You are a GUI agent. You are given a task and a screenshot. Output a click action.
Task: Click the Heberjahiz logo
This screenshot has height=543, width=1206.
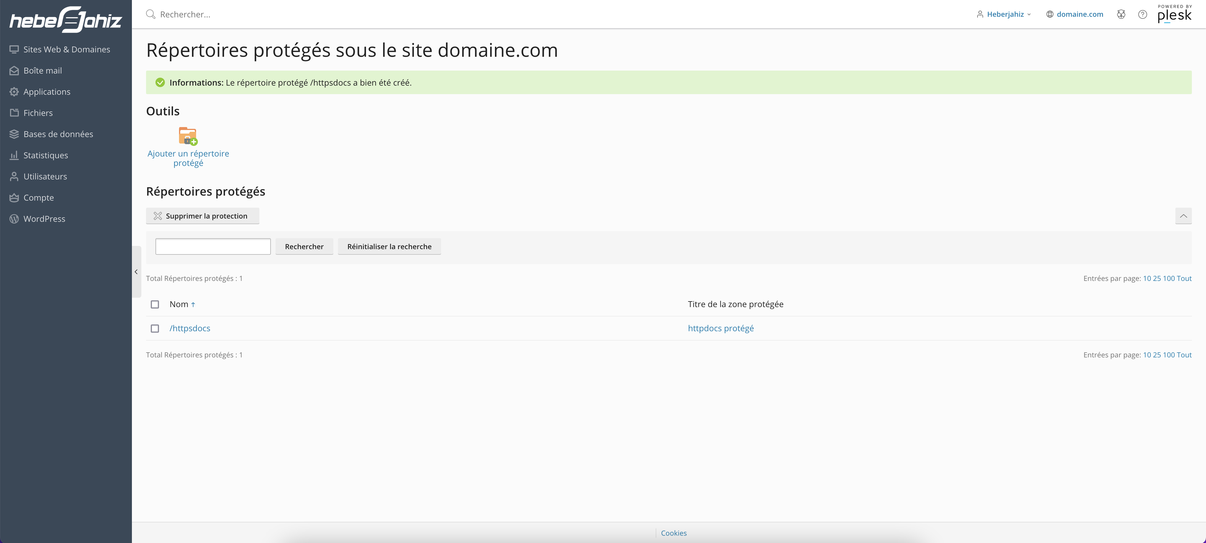[x=66, y=20]
